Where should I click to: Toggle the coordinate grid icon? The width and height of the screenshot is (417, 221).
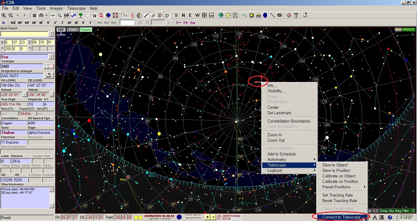click(34, 15)
